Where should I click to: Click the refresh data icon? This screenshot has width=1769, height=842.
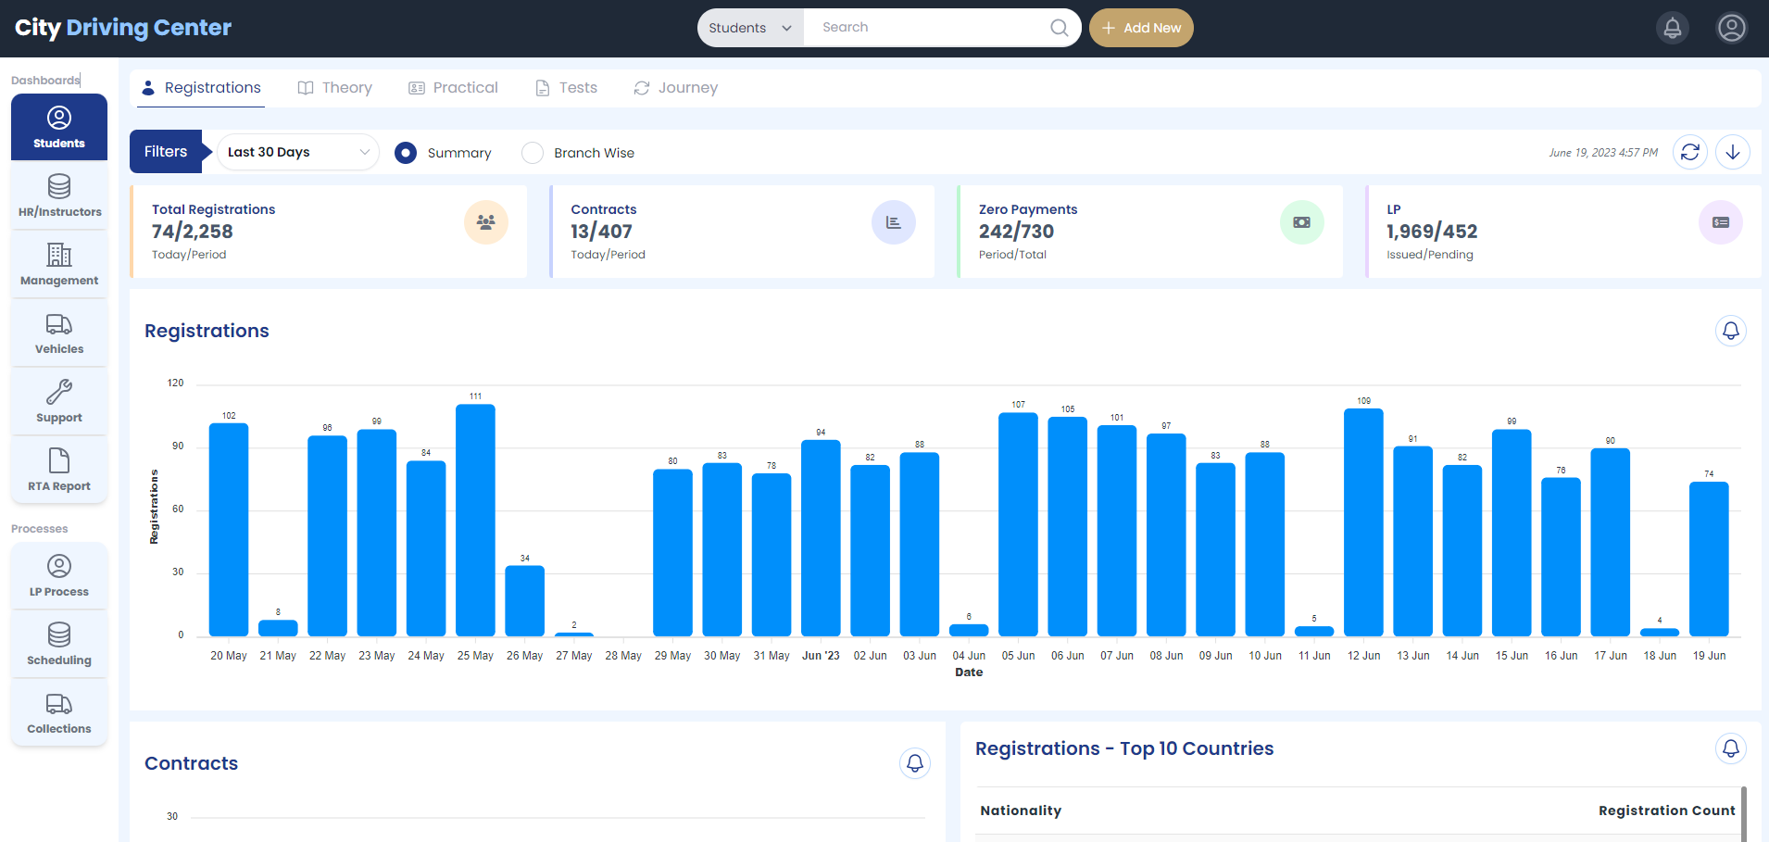[x=1689, y=152]
